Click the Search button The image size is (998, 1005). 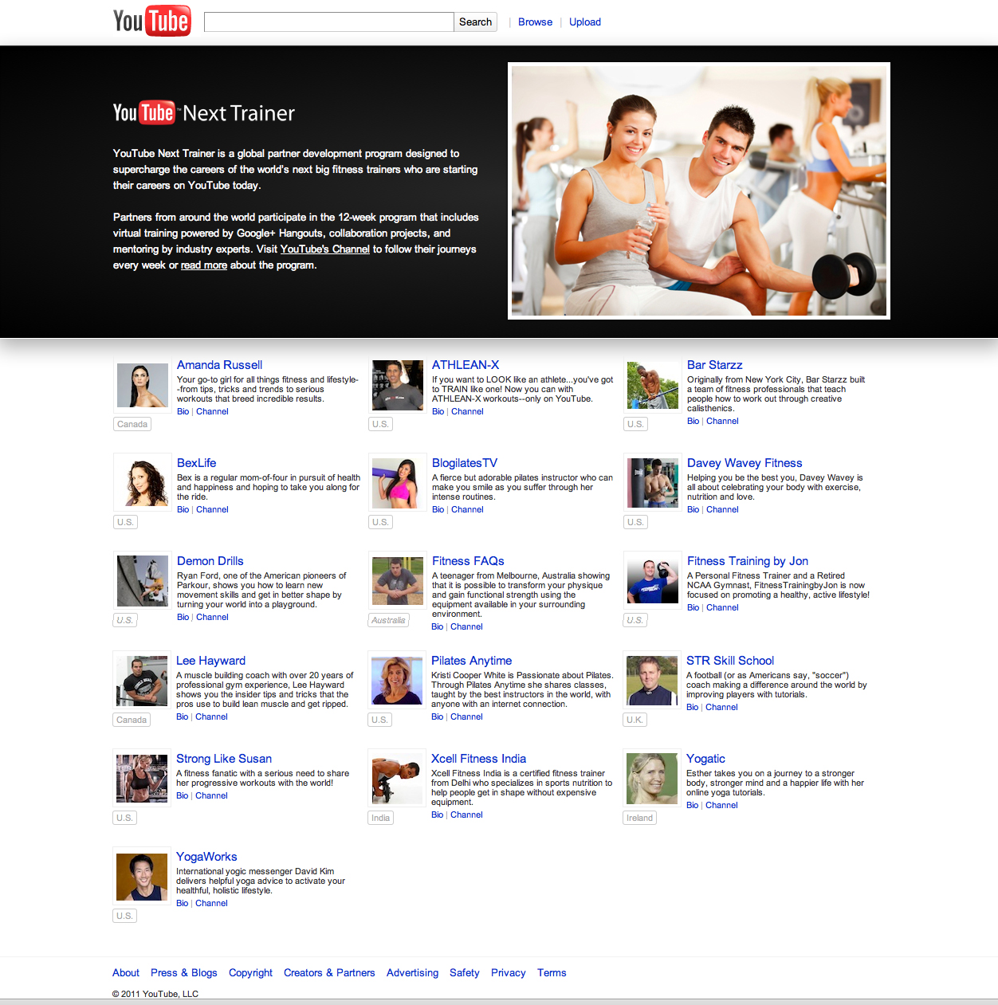(x=476, y=22)
